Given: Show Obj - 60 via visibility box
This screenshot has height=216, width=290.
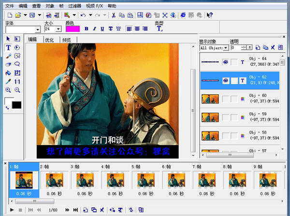Looking at the screenshot, I should (225, 99).
